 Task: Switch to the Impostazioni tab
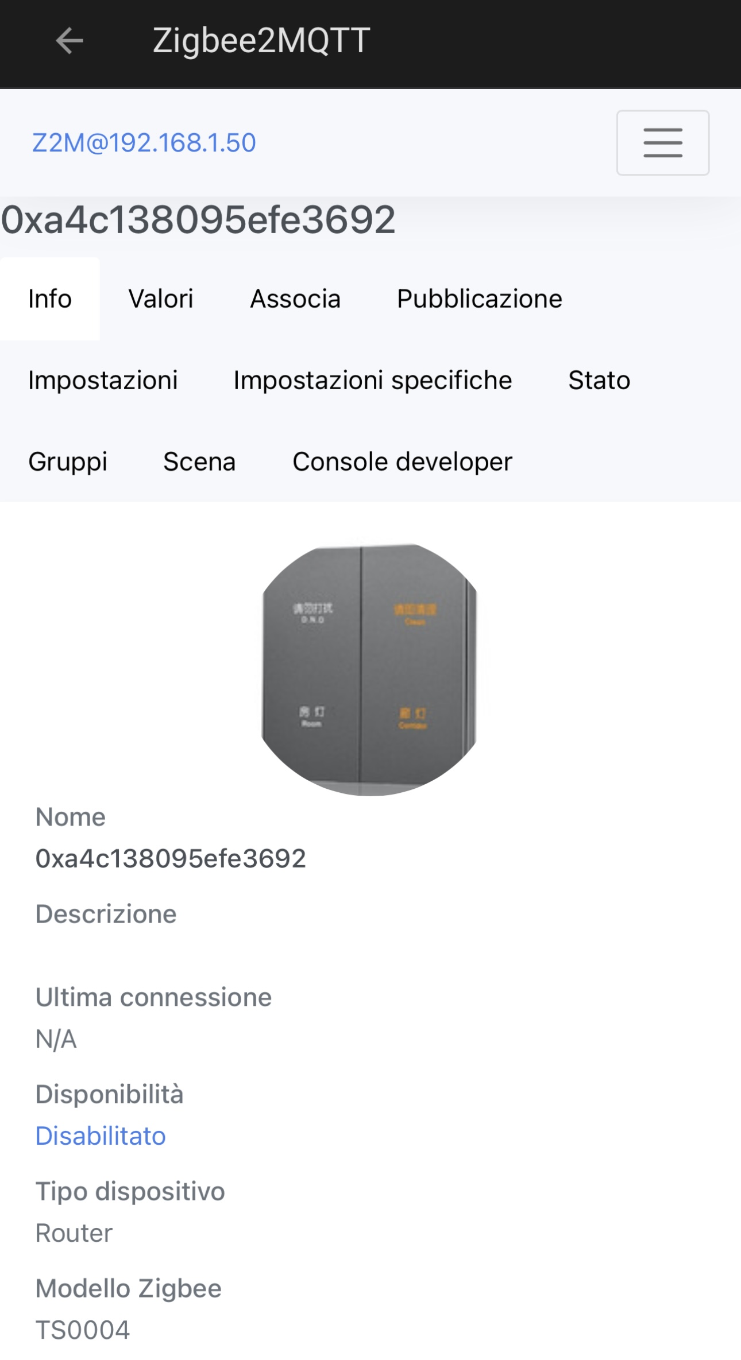(102, 379)
